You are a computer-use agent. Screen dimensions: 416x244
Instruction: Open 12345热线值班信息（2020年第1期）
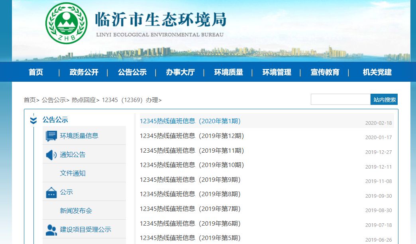tap(190, 121)
